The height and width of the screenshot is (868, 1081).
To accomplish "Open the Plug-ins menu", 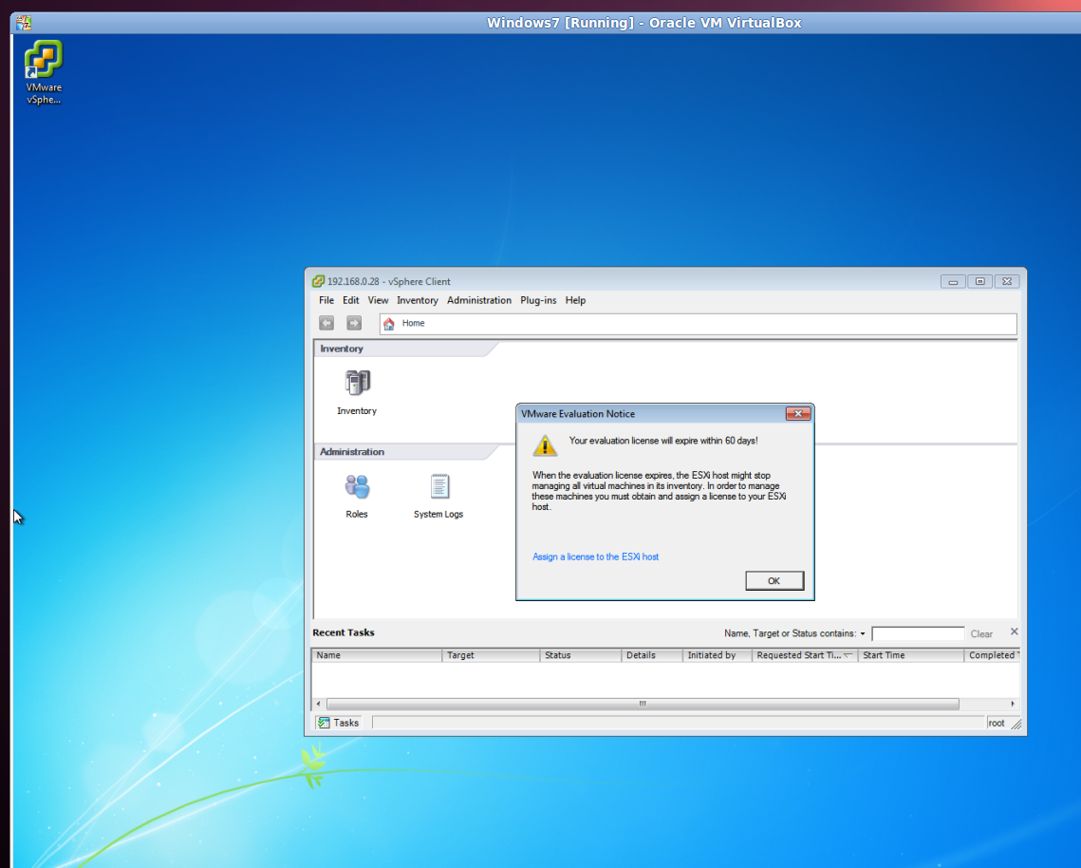I will [x=538, y=300].
